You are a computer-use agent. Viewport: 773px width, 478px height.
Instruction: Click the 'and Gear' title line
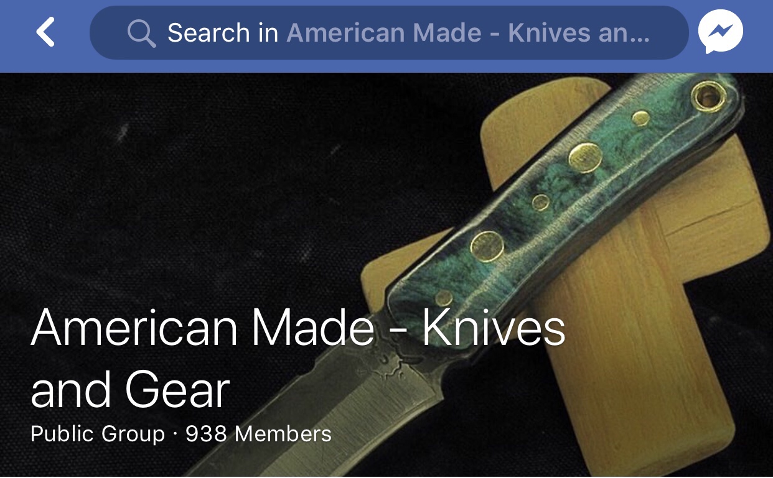[130, 390]
